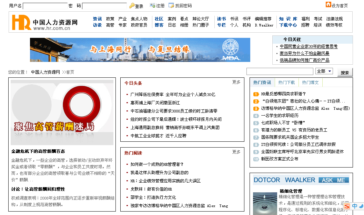The image size is (364, 215).
Task: Open 金融危机下的高管薪酬百态 title
Action: (38, 151)
